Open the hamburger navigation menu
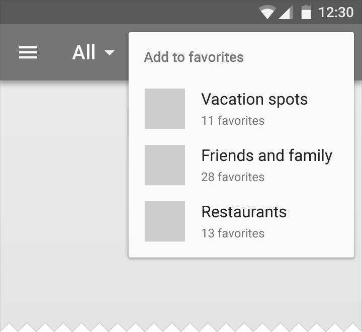The image size is (362, 332). click(28, 52)
